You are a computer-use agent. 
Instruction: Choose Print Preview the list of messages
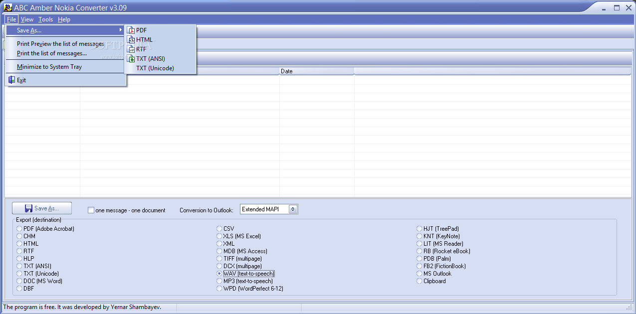[65, 44]
